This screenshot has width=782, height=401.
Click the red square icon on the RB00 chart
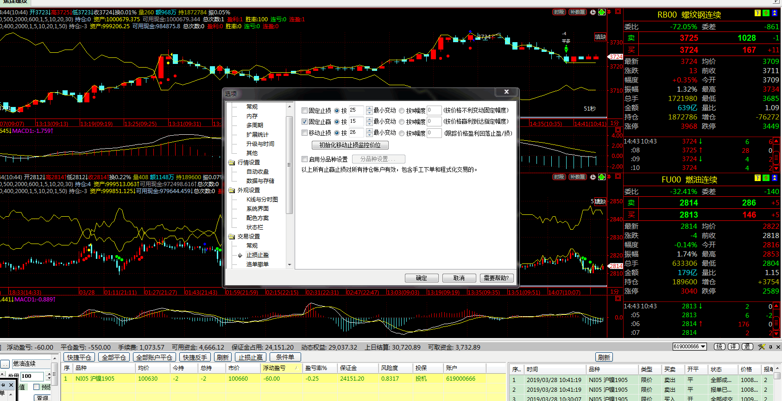618,12
